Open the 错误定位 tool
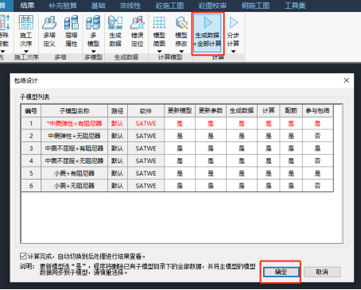The width and height of the screenshot is (361, 290). tap(137, 31)
